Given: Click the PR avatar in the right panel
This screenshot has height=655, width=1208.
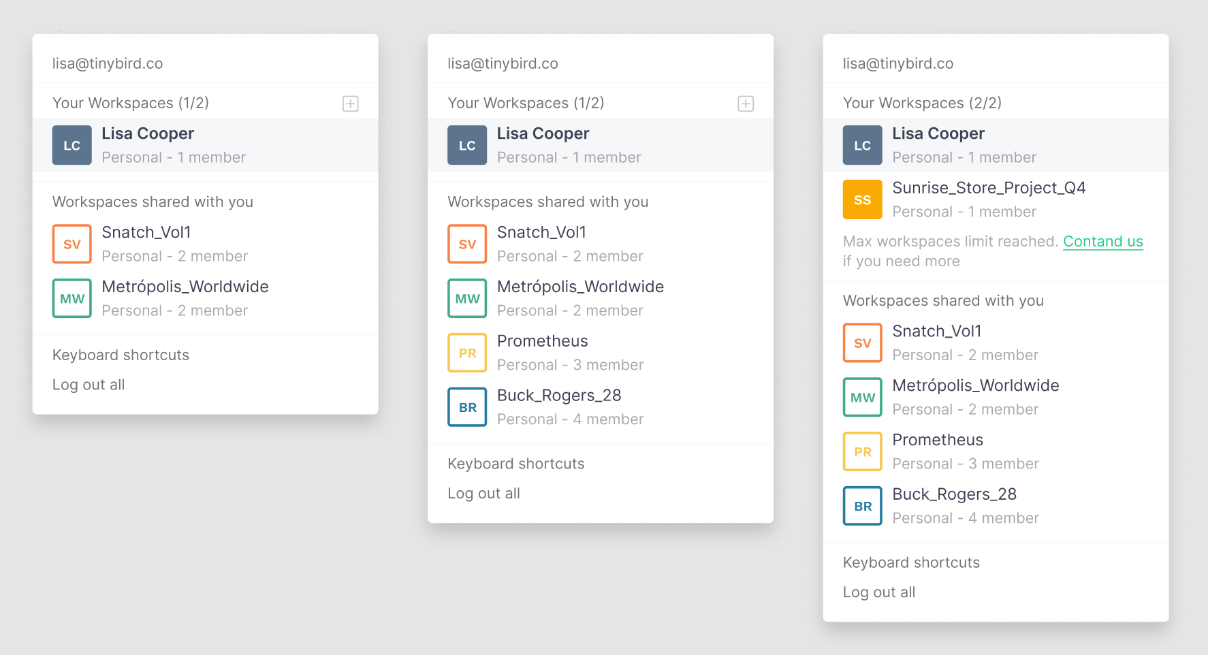Looking at the screenshot, I should click(x=862, y=451).
